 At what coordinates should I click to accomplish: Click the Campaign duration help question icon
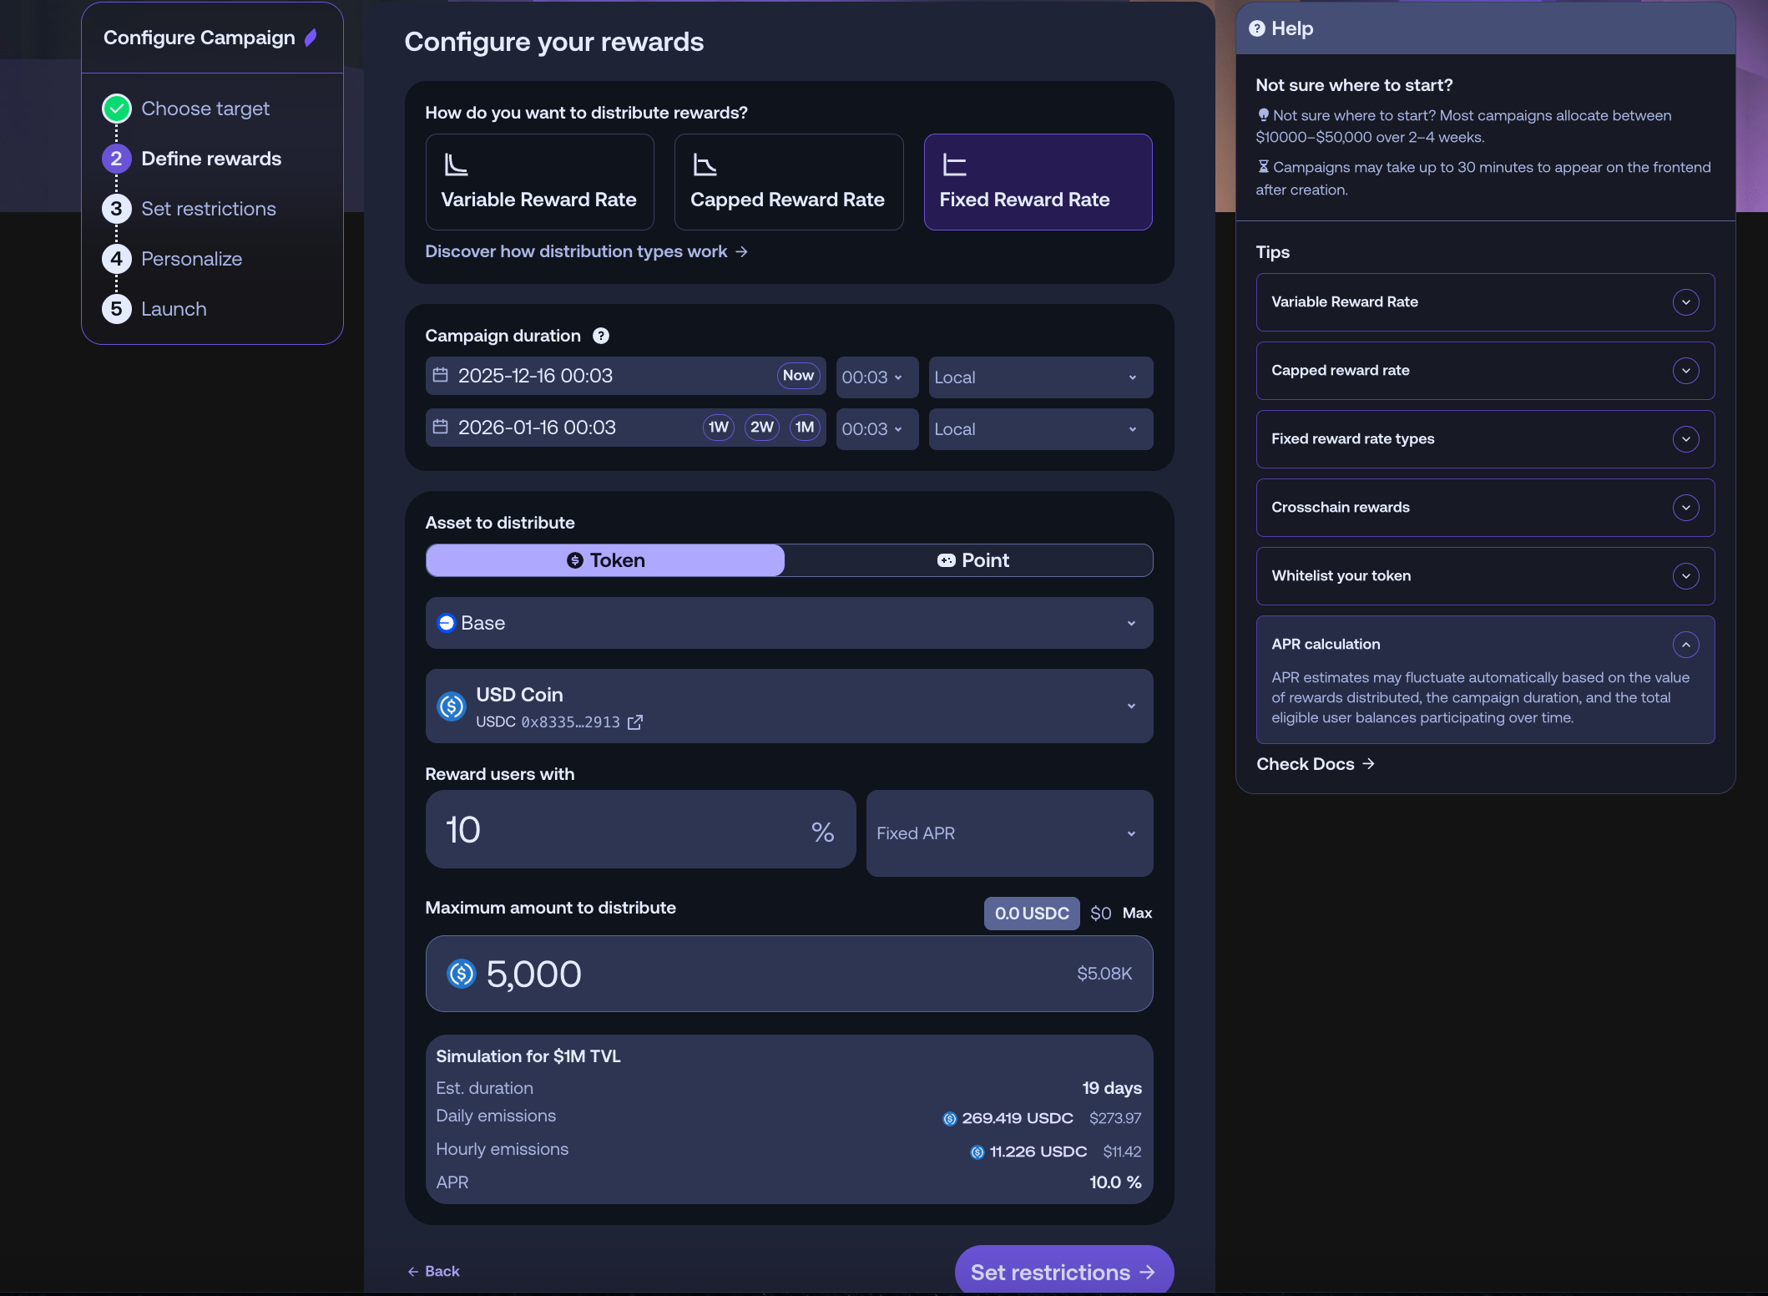[600, 336]
